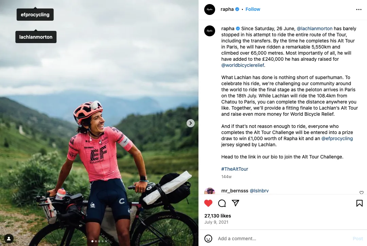Image resolution: width=367 pixels, height=246 pixels.
Task: Advance to the next photo with the arrow
Action: point(190,123)
